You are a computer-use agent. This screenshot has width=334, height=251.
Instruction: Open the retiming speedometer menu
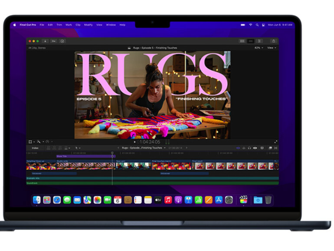[49, 142]
